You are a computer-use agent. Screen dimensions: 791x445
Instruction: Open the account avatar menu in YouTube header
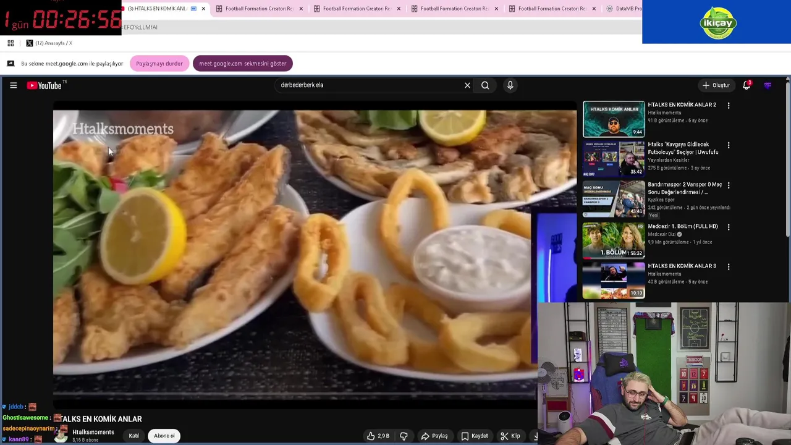point(768,85)
